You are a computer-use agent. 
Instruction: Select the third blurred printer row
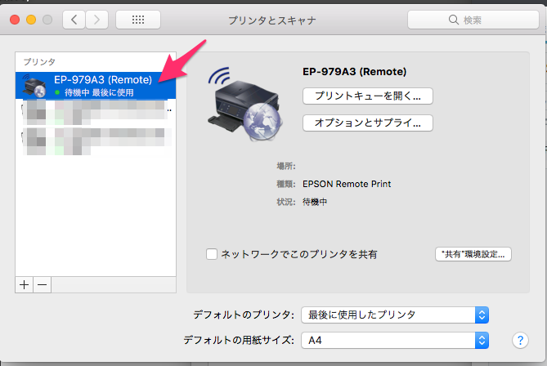coord(96,141)
